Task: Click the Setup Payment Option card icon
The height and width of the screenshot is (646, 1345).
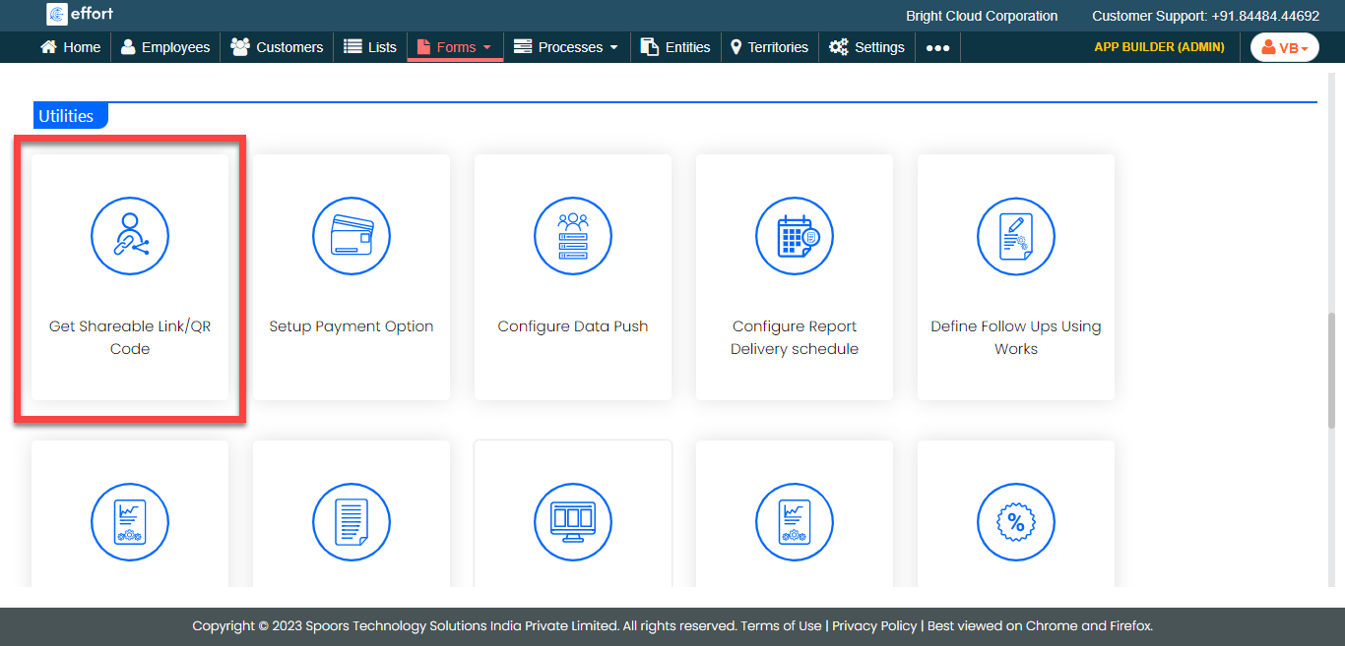Action: coord(352,237)
